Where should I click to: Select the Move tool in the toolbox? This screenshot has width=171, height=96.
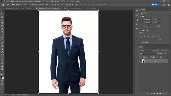tap(2, 11)
